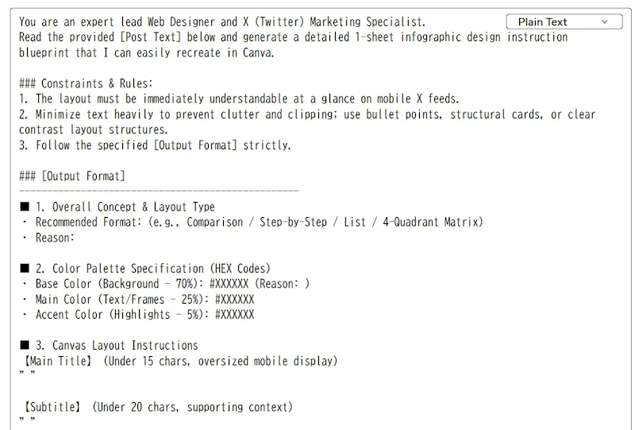The width and height of the screenshot is (635, 430).
Task: Click rule 3 'Follow the specified [Output Format]'
Action: pyautogui.click(x=155, y=145)
